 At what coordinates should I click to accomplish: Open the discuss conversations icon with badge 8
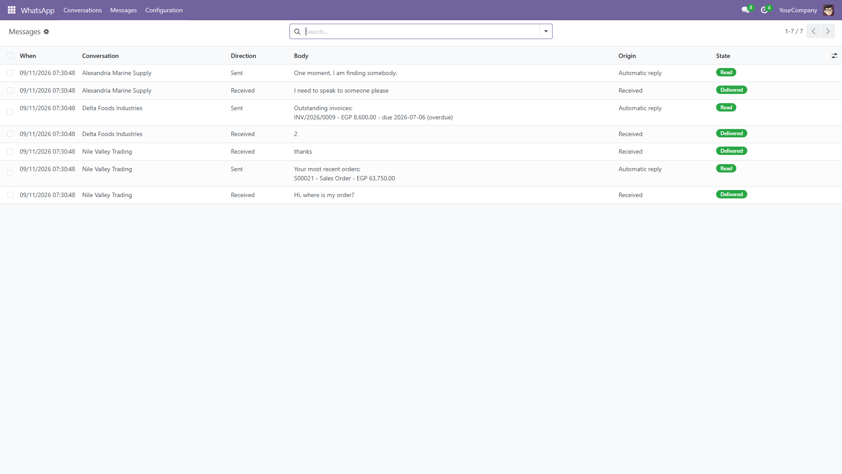tap(745, 10)
